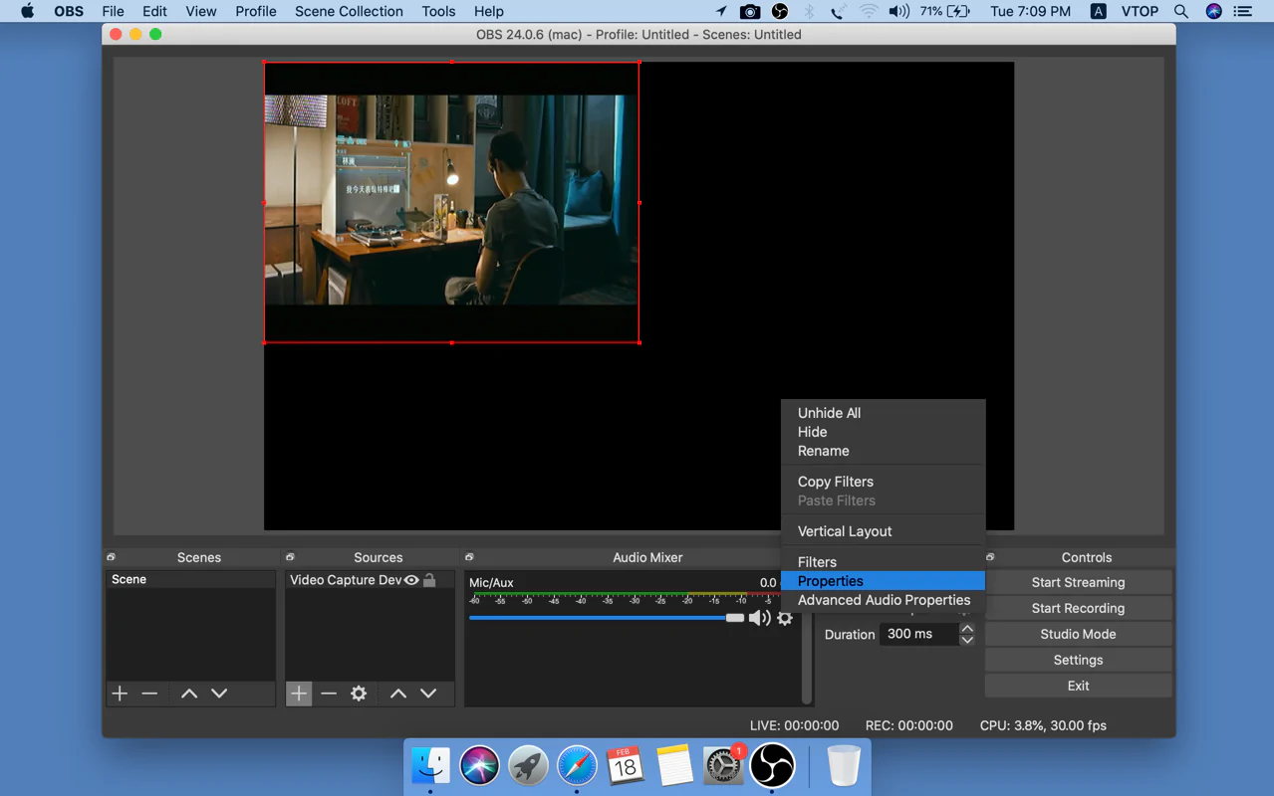Viewport: 1274px width, 796px height.
Task: Remove the selected scene with the minus icon
Action: pos(149,694)
